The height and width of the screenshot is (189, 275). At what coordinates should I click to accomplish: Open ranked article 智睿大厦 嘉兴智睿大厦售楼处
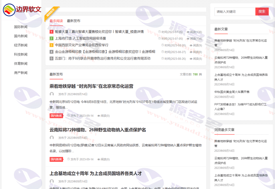[x=99, y=32]
